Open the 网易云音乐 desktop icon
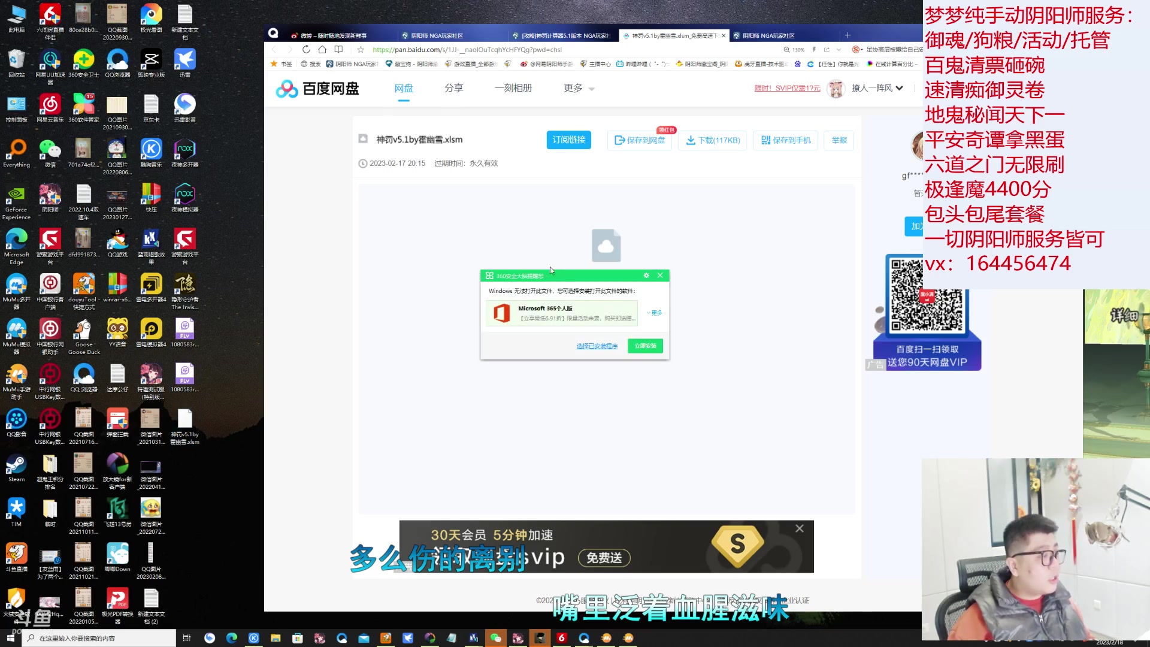Image resolution: width=1150 pixels, height=647 pixels. (x=50, y=108)
